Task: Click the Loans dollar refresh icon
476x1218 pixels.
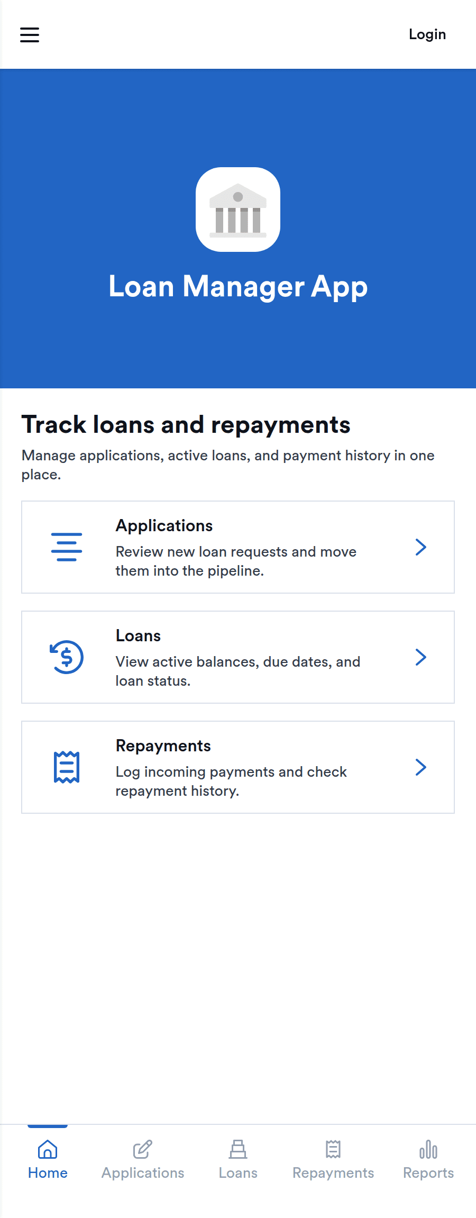Action: [x=67, y=657]
